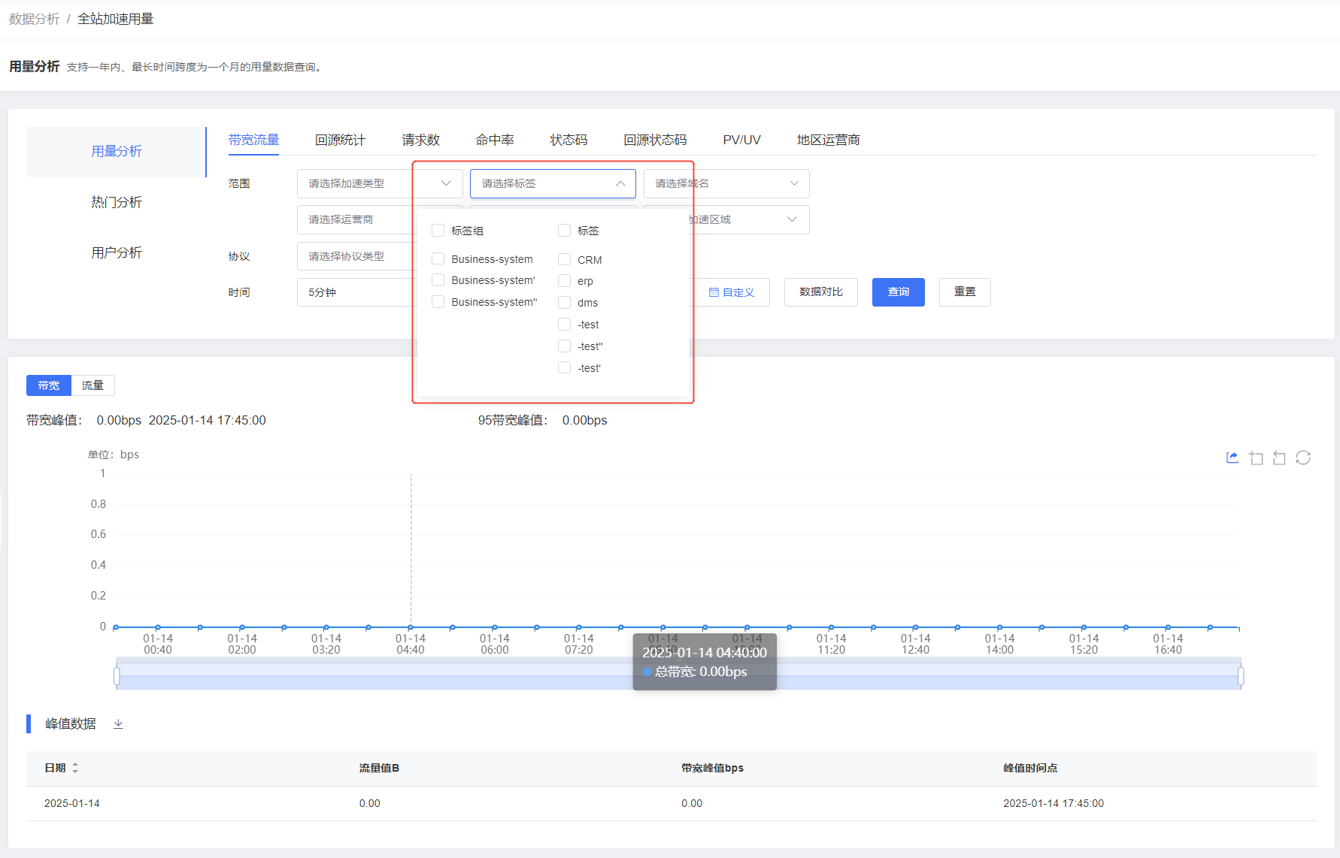This screenshot has height=858, width=1340.
Task: Select the erp tag checkbox
Action: coord(564,281)
